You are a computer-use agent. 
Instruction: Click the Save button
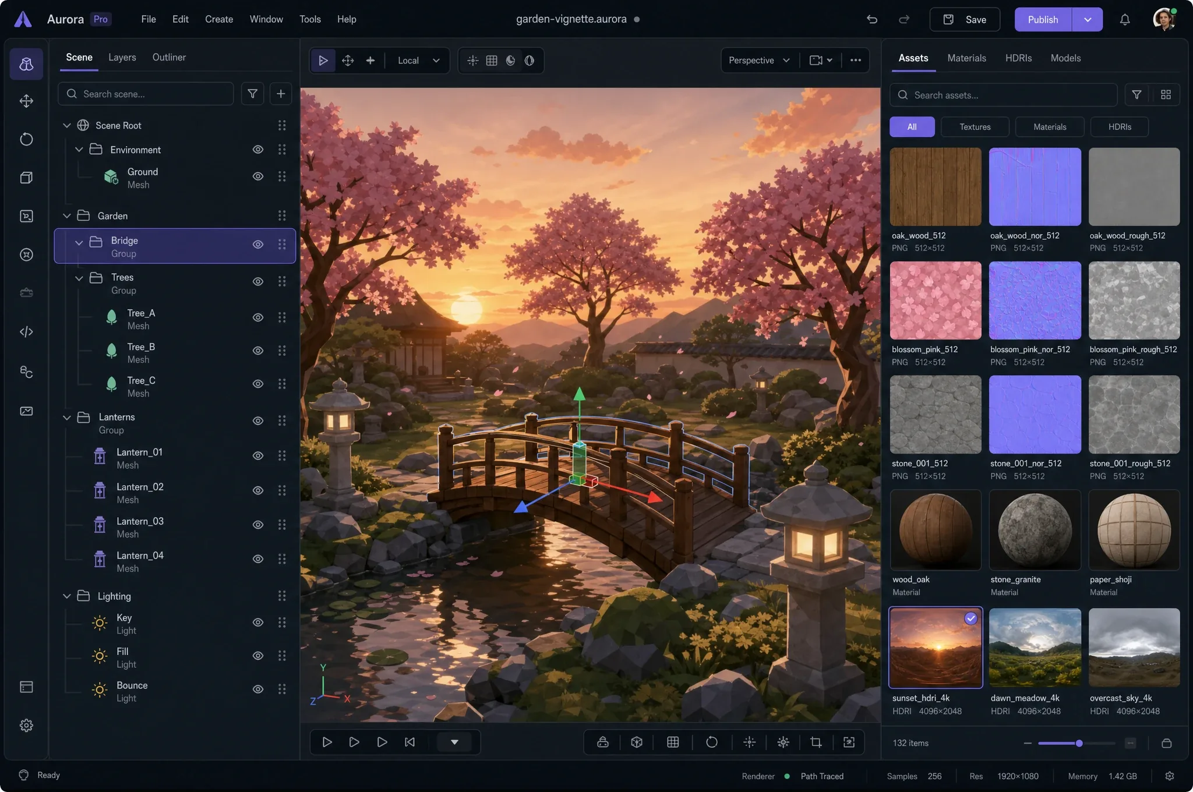[x=965, y=19]
